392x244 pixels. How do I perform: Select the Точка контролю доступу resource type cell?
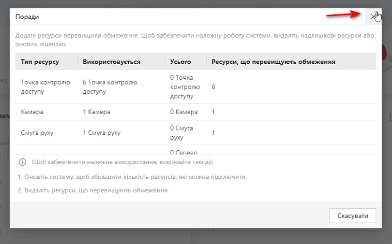pyautogui.click(x=45, y=87)
